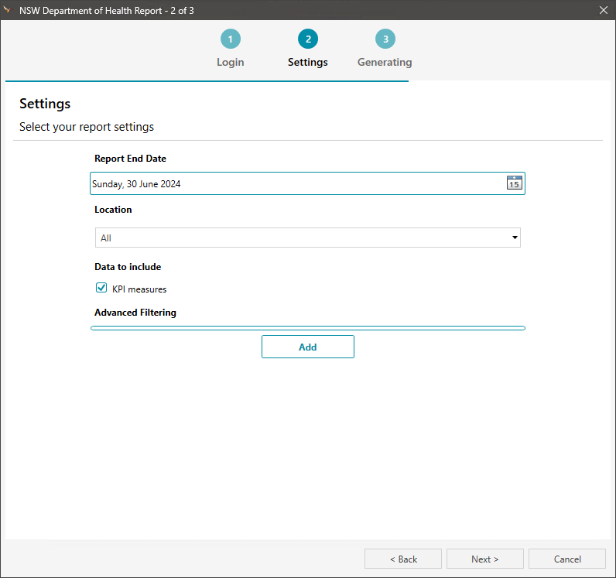
Task: Click the wizard progress bar line
Action: (x=207, y=81)
